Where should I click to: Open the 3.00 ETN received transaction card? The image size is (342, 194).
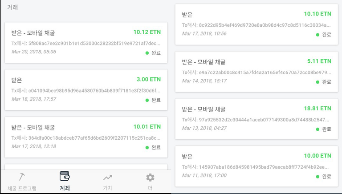[86, 90]
